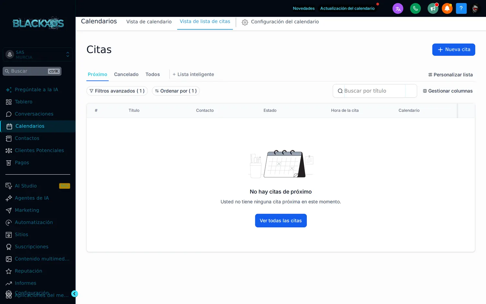Click the green phone dialer icon
This screenshot has height=304, width=486.
415,8
